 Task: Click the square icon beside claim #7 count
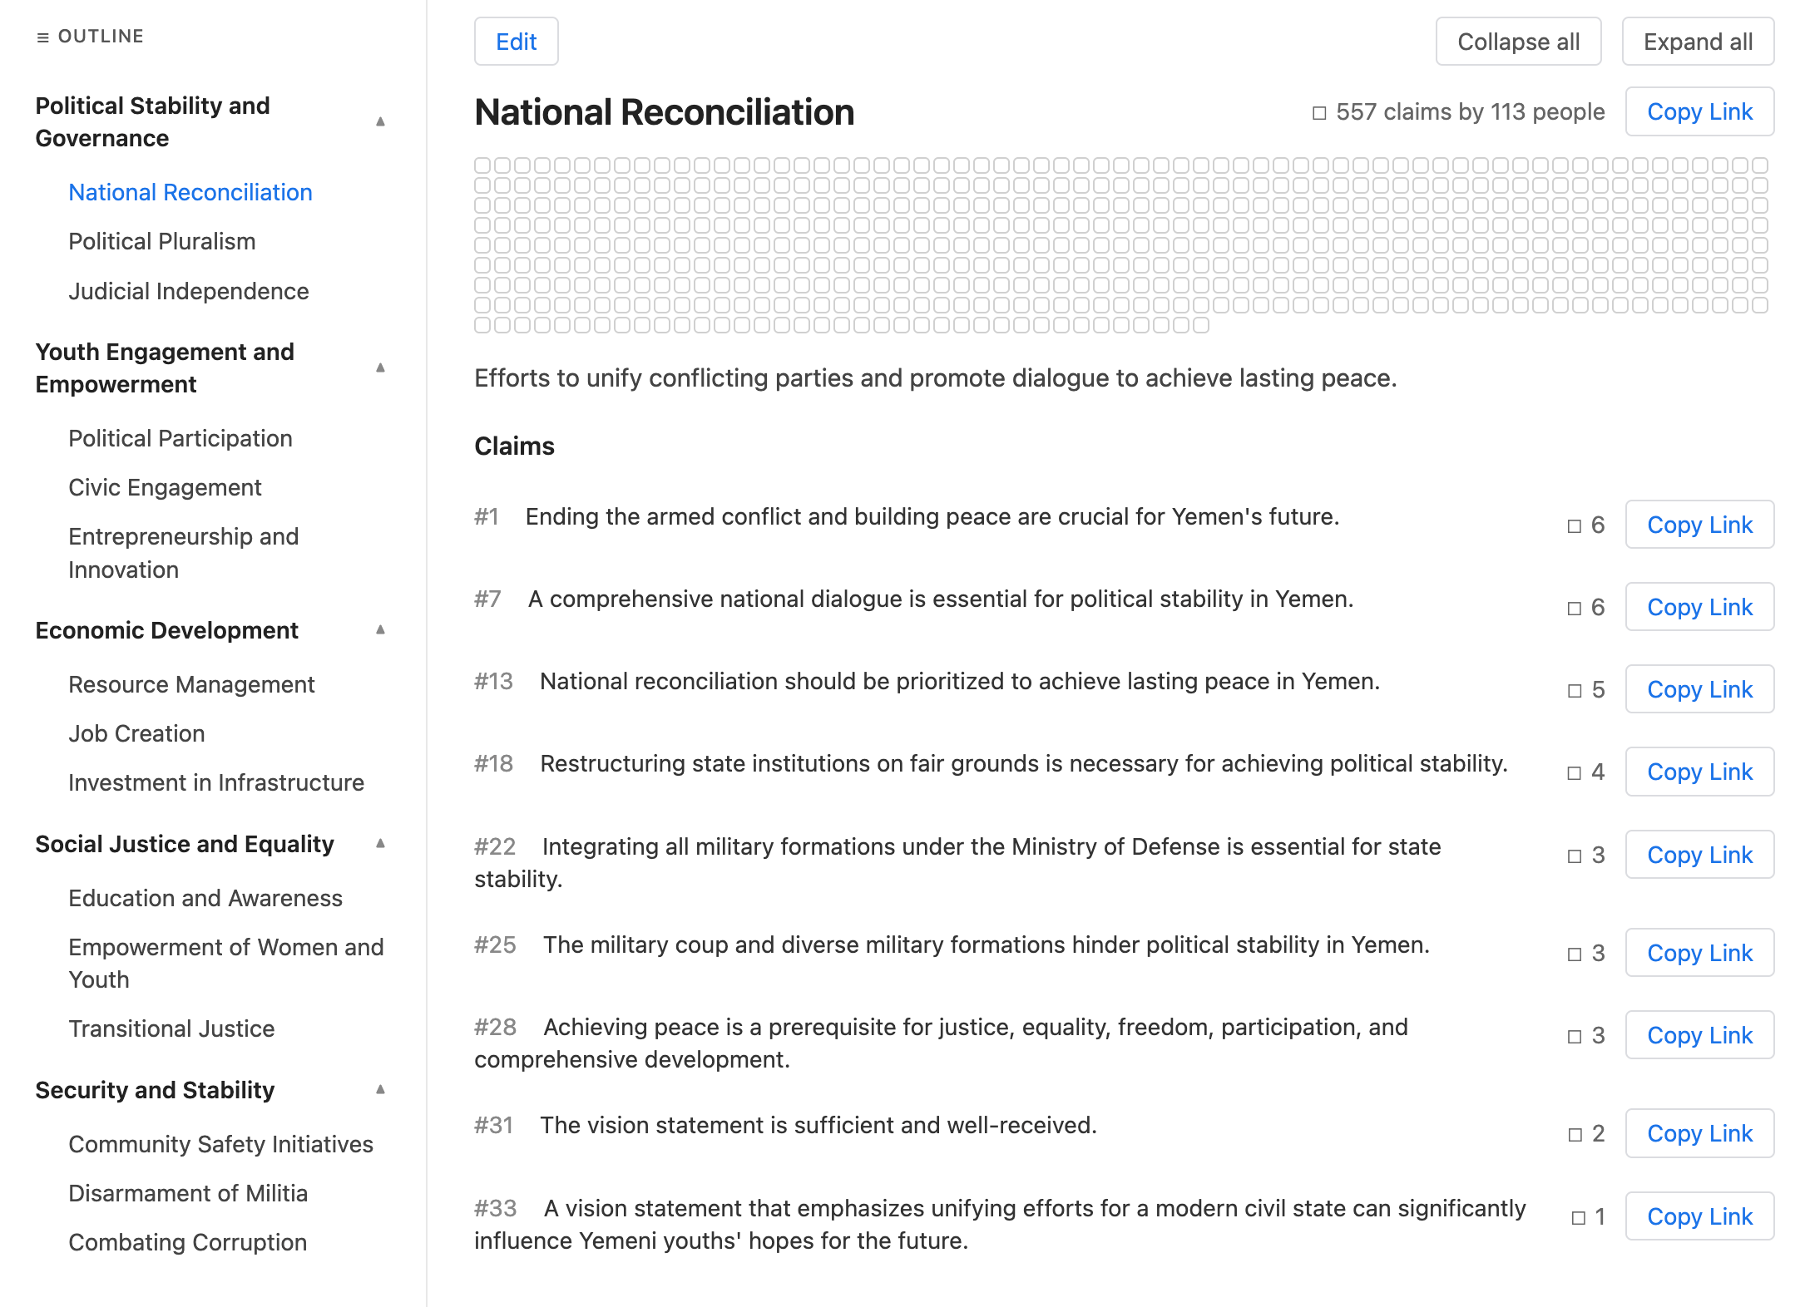pyautogui.click(x=1574, y=608)
